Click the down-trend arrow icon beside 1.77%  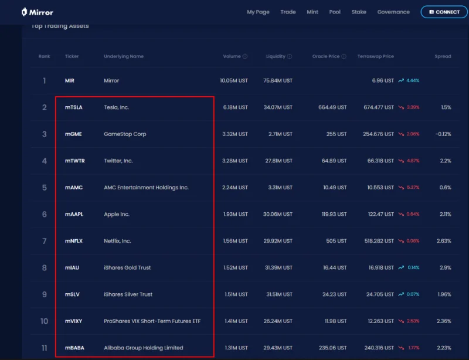pyautogui.click(x=401, y=348)
